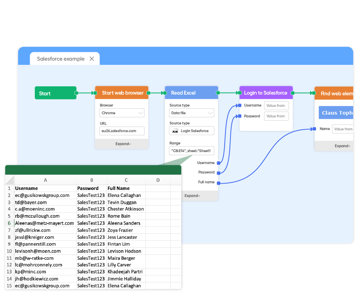Click the green input port of Start web browser
This screenshot has width=357, height=299.
coord(95,93)
